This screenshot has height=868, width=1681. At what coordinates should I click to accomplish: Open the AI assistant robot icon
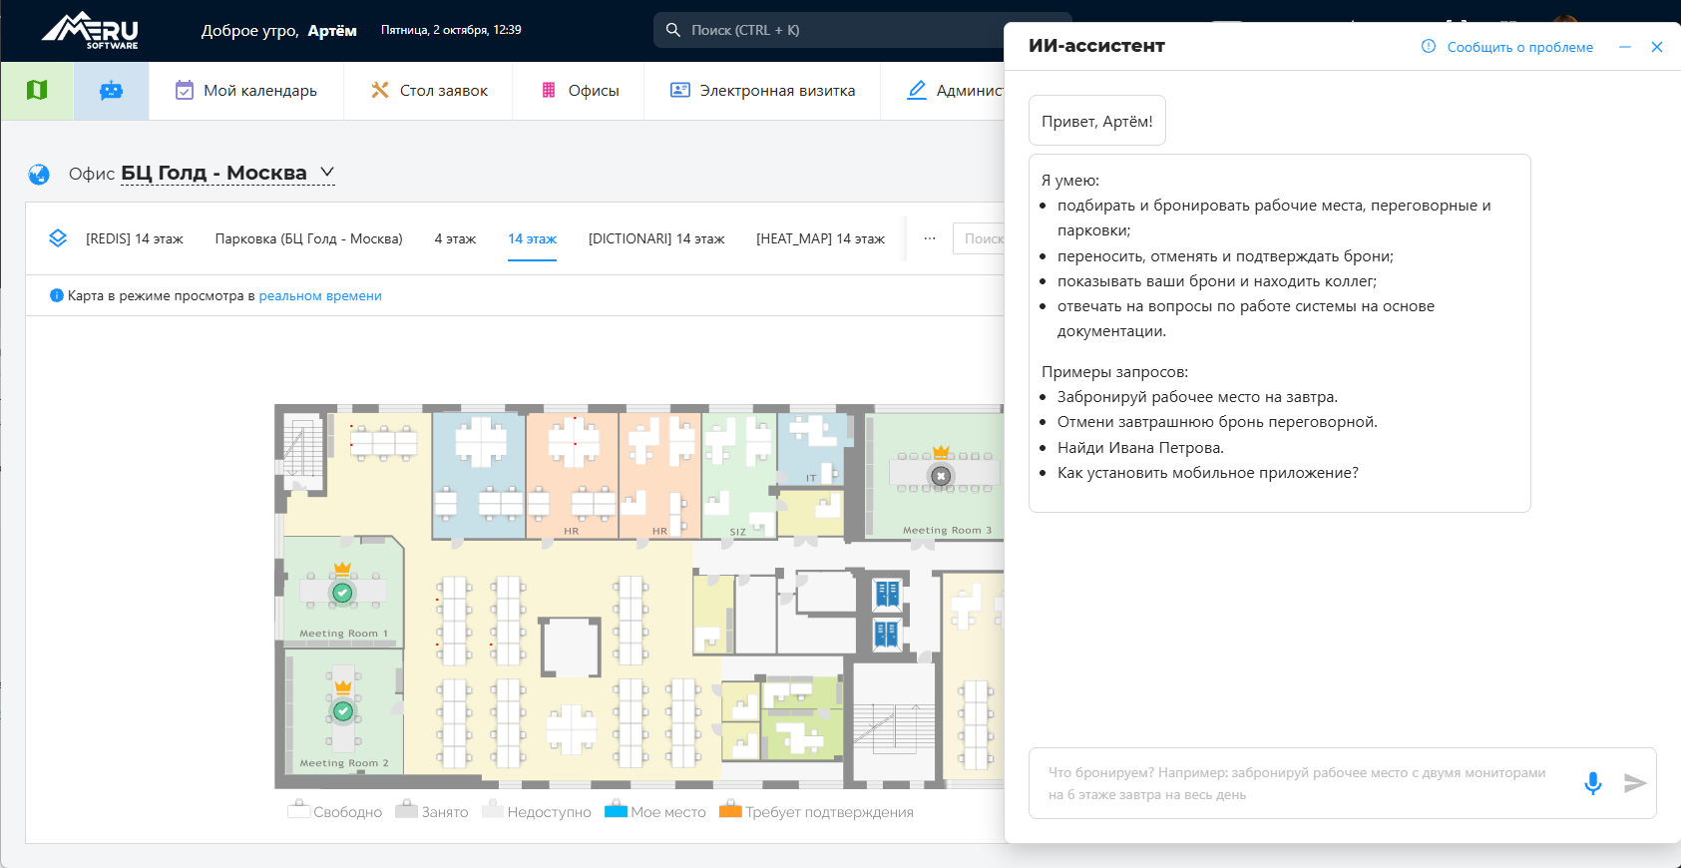click(x=111, y=91)
